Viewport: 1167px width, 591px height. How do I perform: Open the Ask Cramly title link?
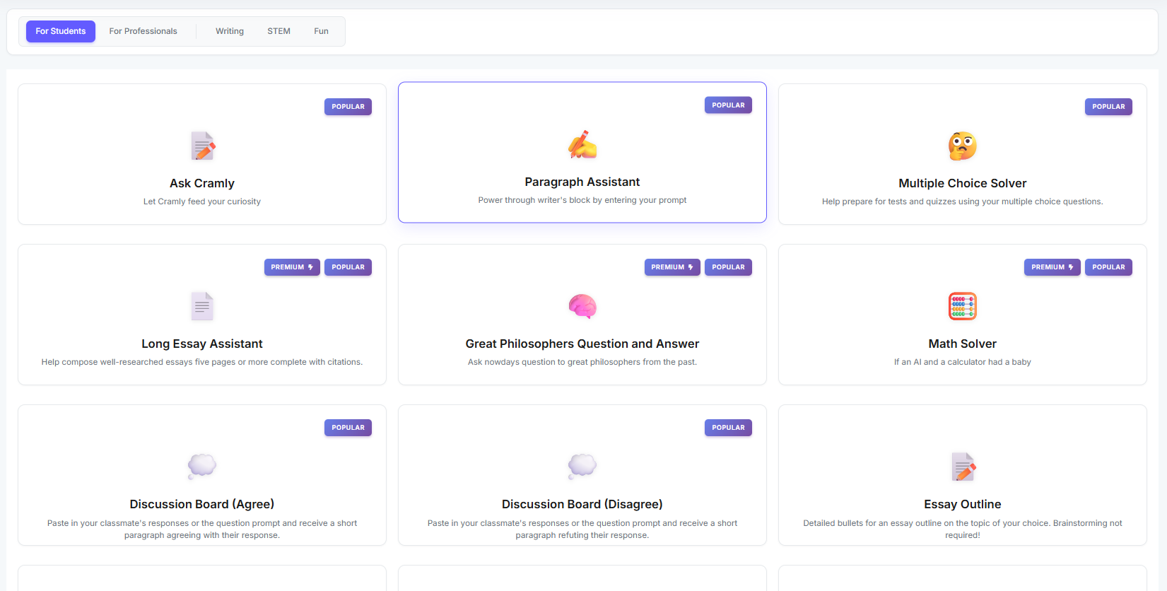point(202,183)
